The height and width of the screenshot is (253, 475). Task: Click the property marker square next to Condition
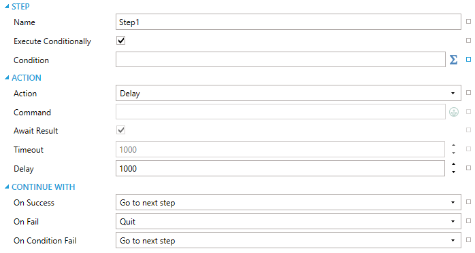[x=468, y=60]
